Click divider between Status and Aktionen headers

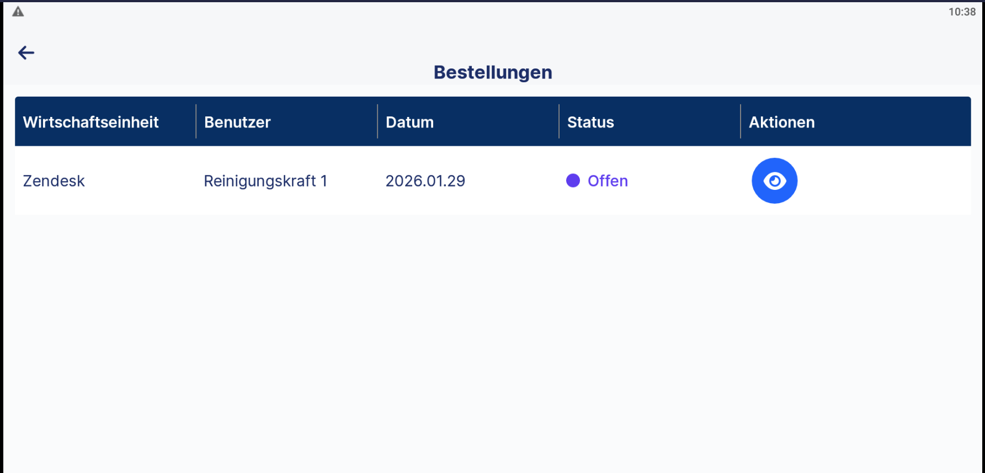click(x=741, y=121)
